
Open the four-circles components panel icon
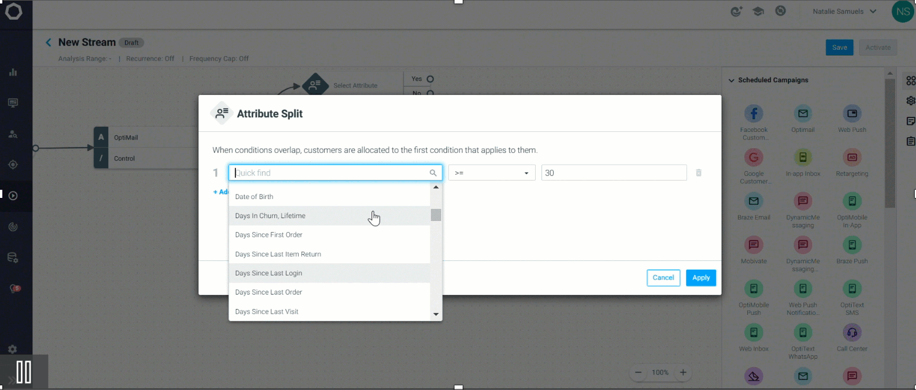[x=911, y=81]
